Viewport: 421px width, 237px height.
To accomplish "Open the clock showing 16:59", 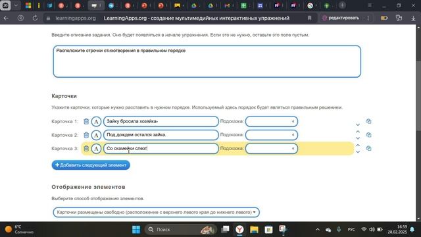I will 397,229.
